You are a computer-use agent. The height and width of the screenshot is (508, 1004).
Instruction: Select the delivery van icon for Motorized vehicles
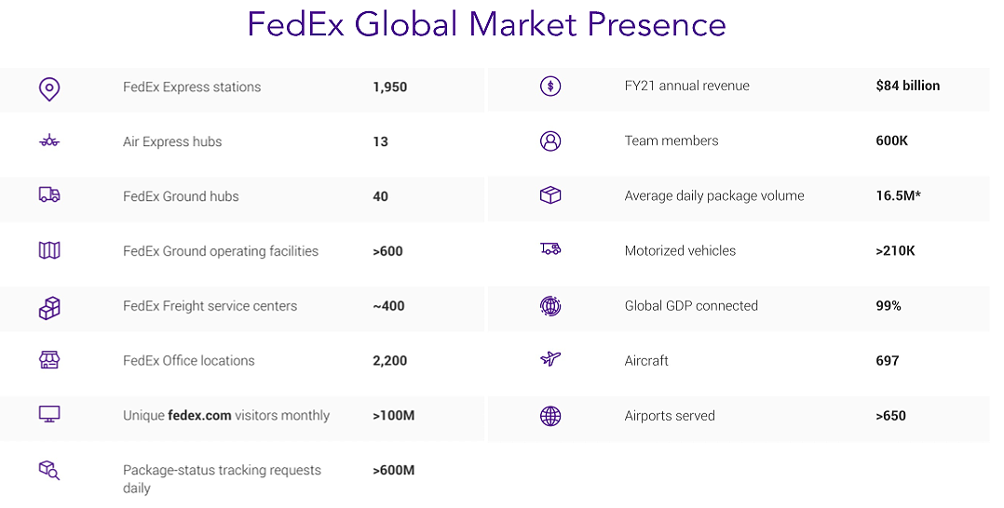point(550,248)
